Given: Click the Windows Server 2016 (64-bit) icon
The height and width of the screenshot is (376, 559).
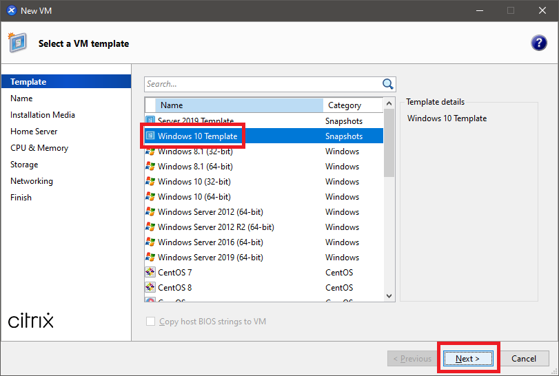Looking at the screenshot, I should pyautogui.click(x=150, y=242).
